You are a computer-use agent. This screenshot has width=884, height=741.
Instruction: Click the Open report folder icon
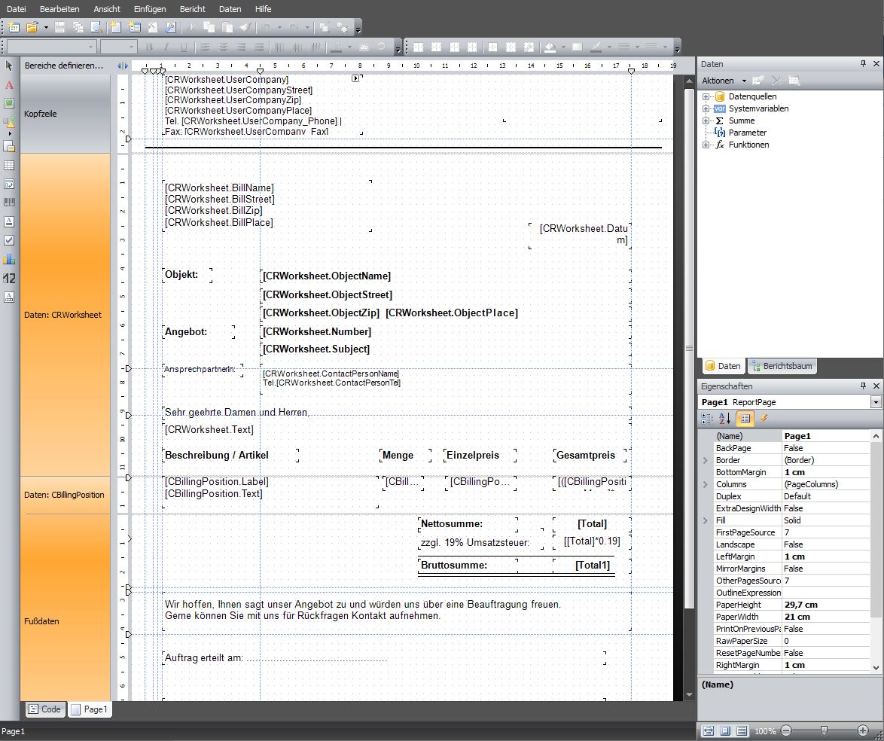[x=32, y=27]
